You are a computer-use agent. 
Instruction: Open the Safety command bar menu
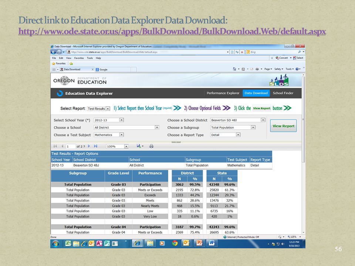coord(279,69)
